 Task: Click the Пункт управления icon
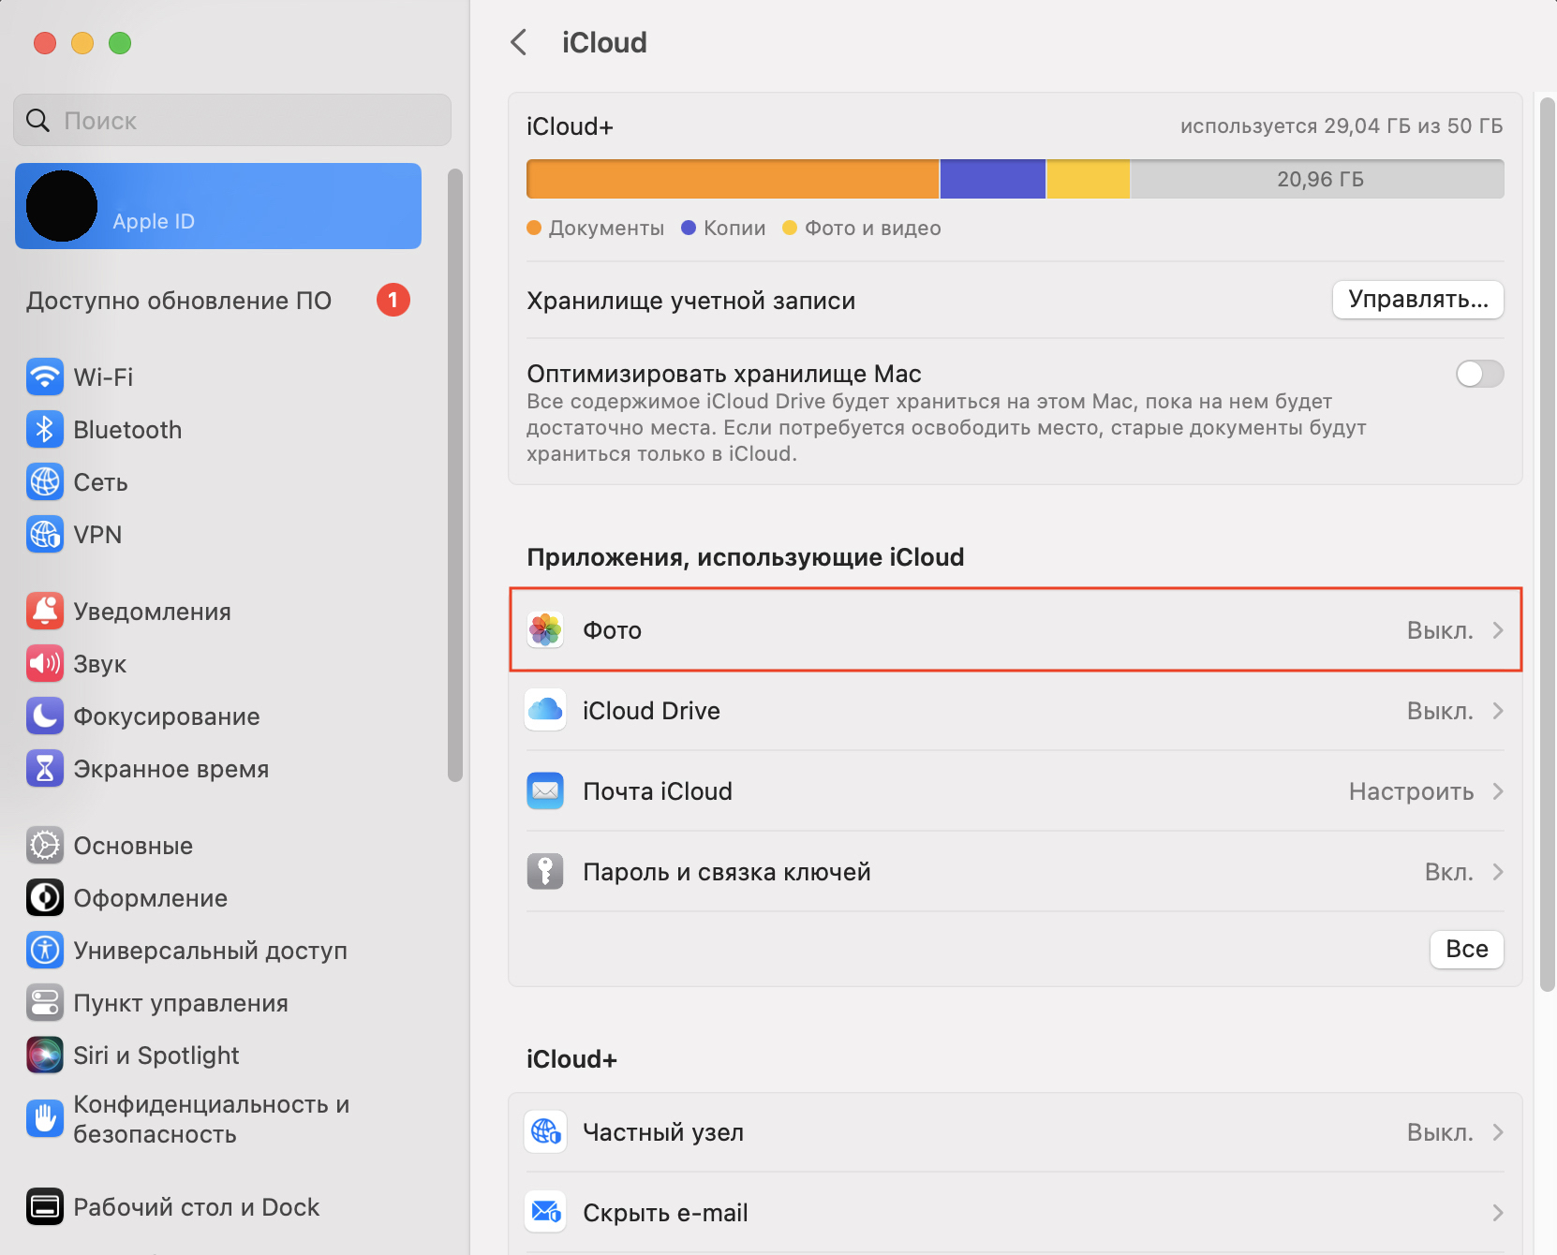point(45,1003)
